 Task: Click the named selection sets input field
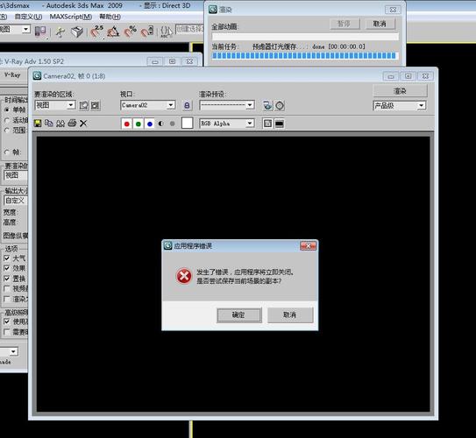point(189,30)
